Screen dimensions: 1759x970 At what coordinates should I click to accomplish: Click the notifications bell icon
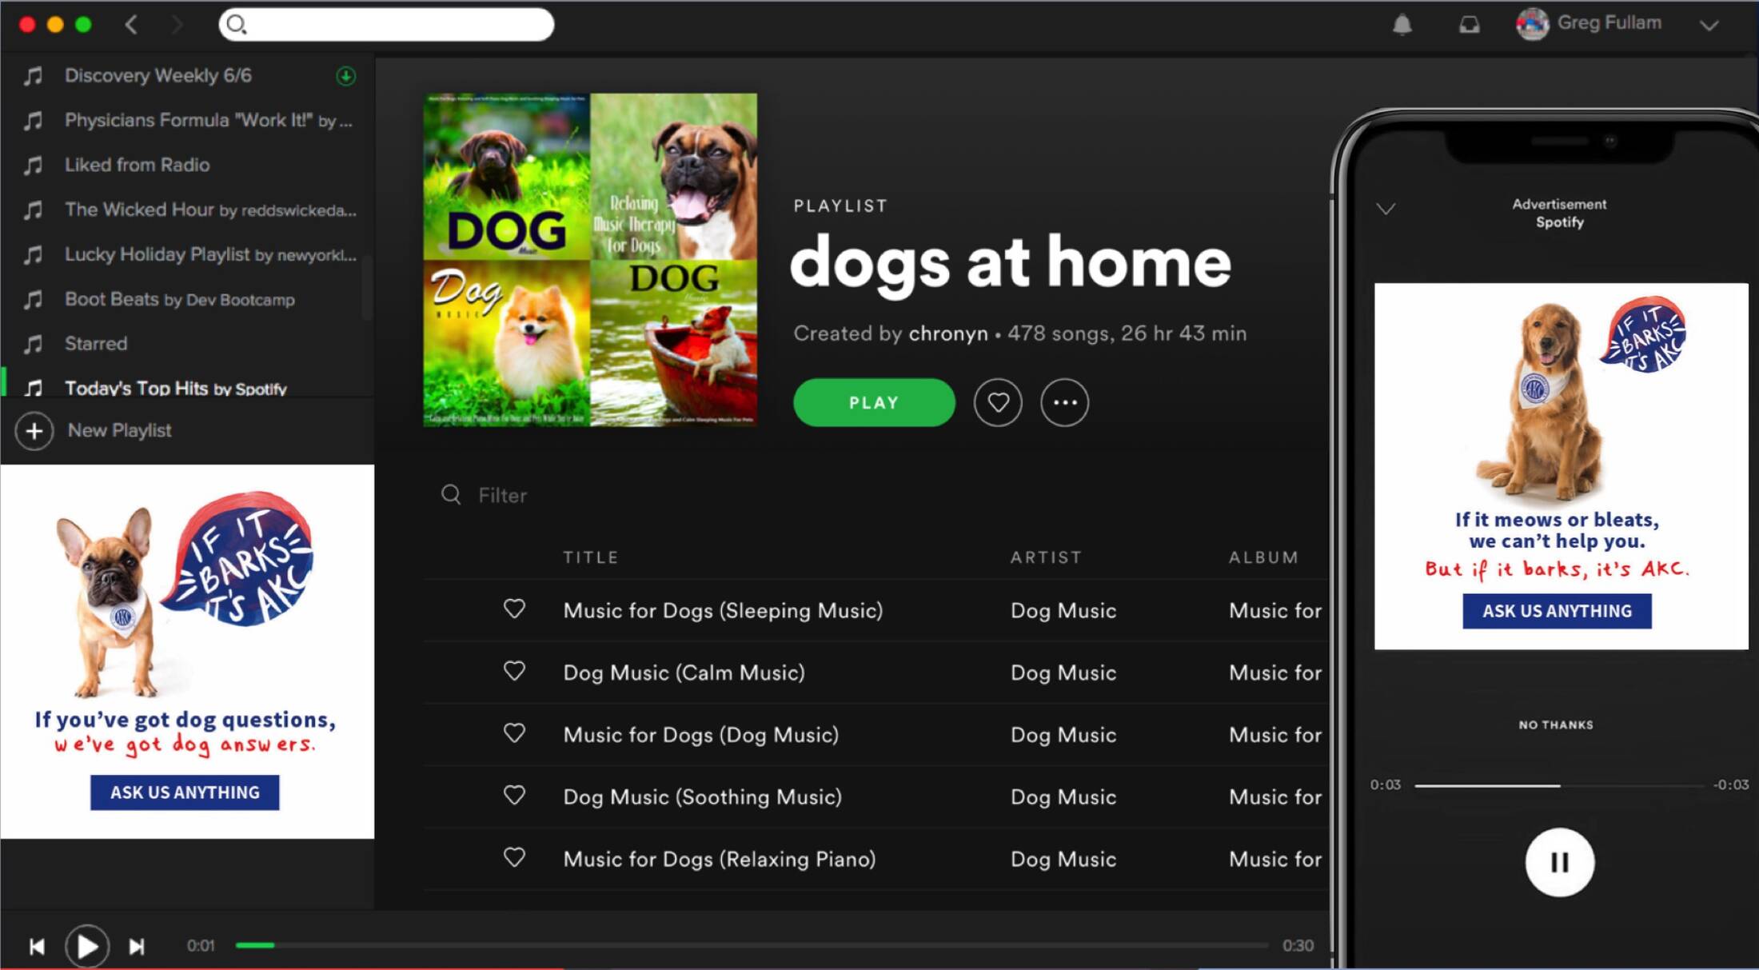coord(1402,25)
